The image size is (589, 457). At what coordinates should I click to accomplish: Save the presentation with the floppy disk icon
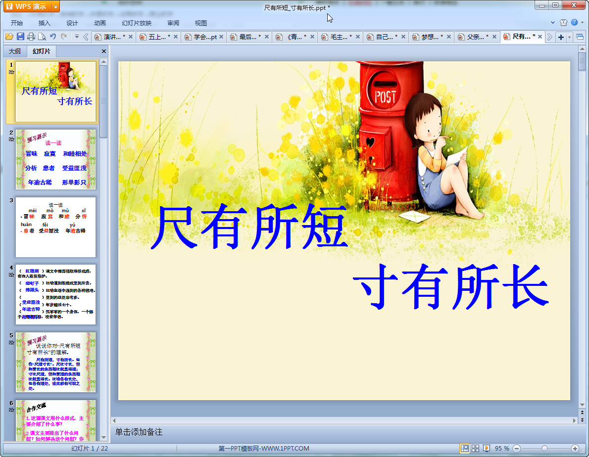pos(20,37)
